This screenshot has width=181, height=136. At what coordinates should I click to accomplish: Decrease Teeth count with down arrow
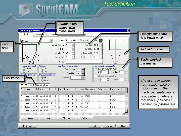tap(83, 71)
